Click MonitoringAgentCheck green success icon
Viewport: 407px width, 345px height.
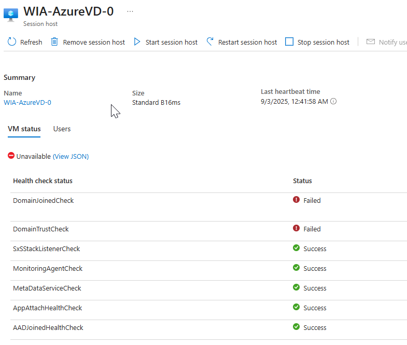[296, 268]
